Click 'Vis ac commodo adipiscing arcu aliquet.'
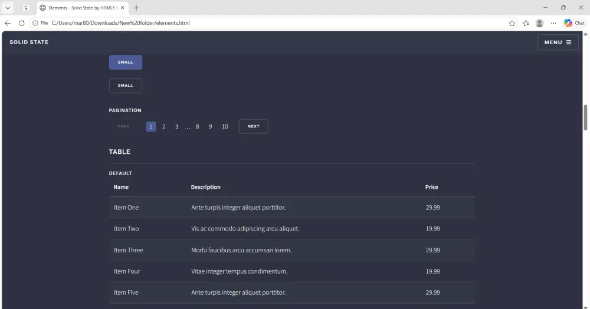 point(245,229)
